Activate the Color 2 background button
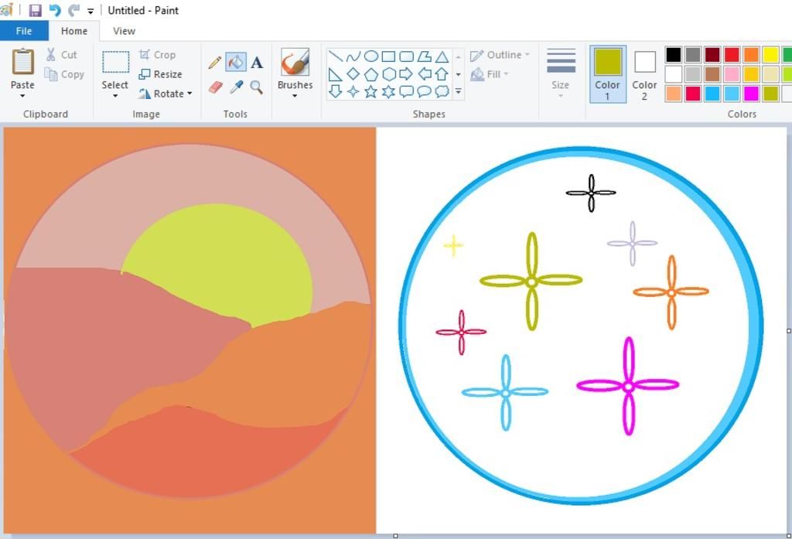Viewport: 792px width, 539px height. 644,73
